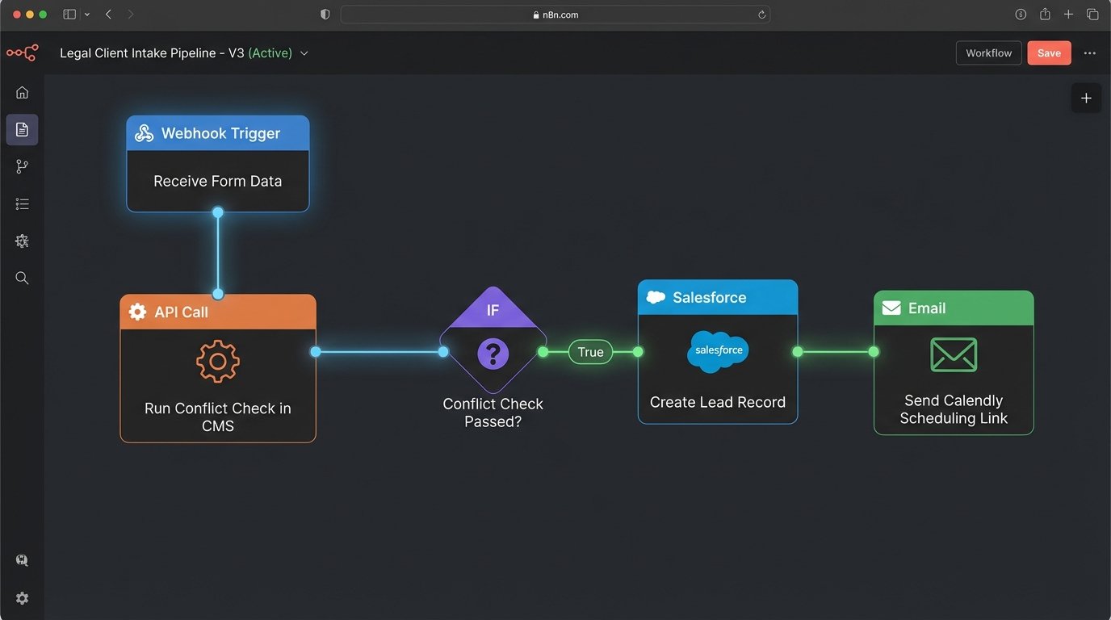The height and width of the screenshot is (620, 1111).
Task: Select the Search icon in the sidebar
Action: [22, 278]
